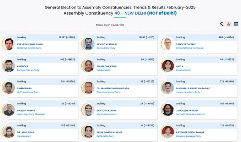The image size is (241, 142).
Task: Open Parvesh Sahib Singh's candidate photo
Action: [x=9, y=44]
